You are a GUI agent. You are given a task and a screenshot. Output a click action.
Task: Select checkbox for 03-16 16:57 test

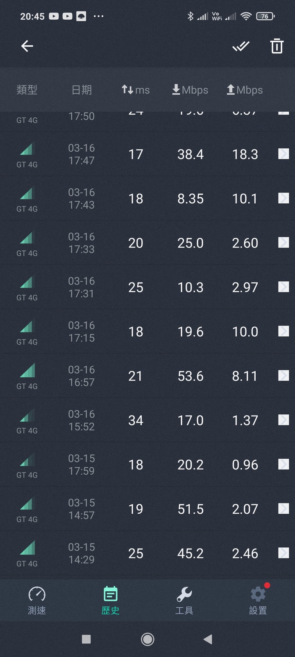click(x=284, y=376)
